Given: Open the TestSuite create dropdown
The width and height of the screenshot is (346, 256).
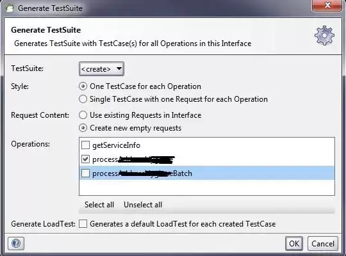Looking at the screenshot, I should click(x=101, y=69).
